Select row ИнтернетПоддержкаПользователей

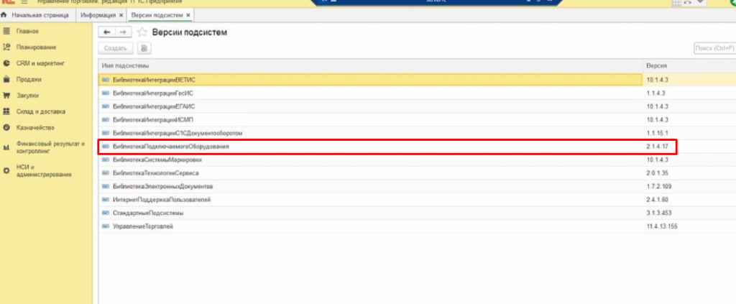pyautogui.click(x=417, y=200)
